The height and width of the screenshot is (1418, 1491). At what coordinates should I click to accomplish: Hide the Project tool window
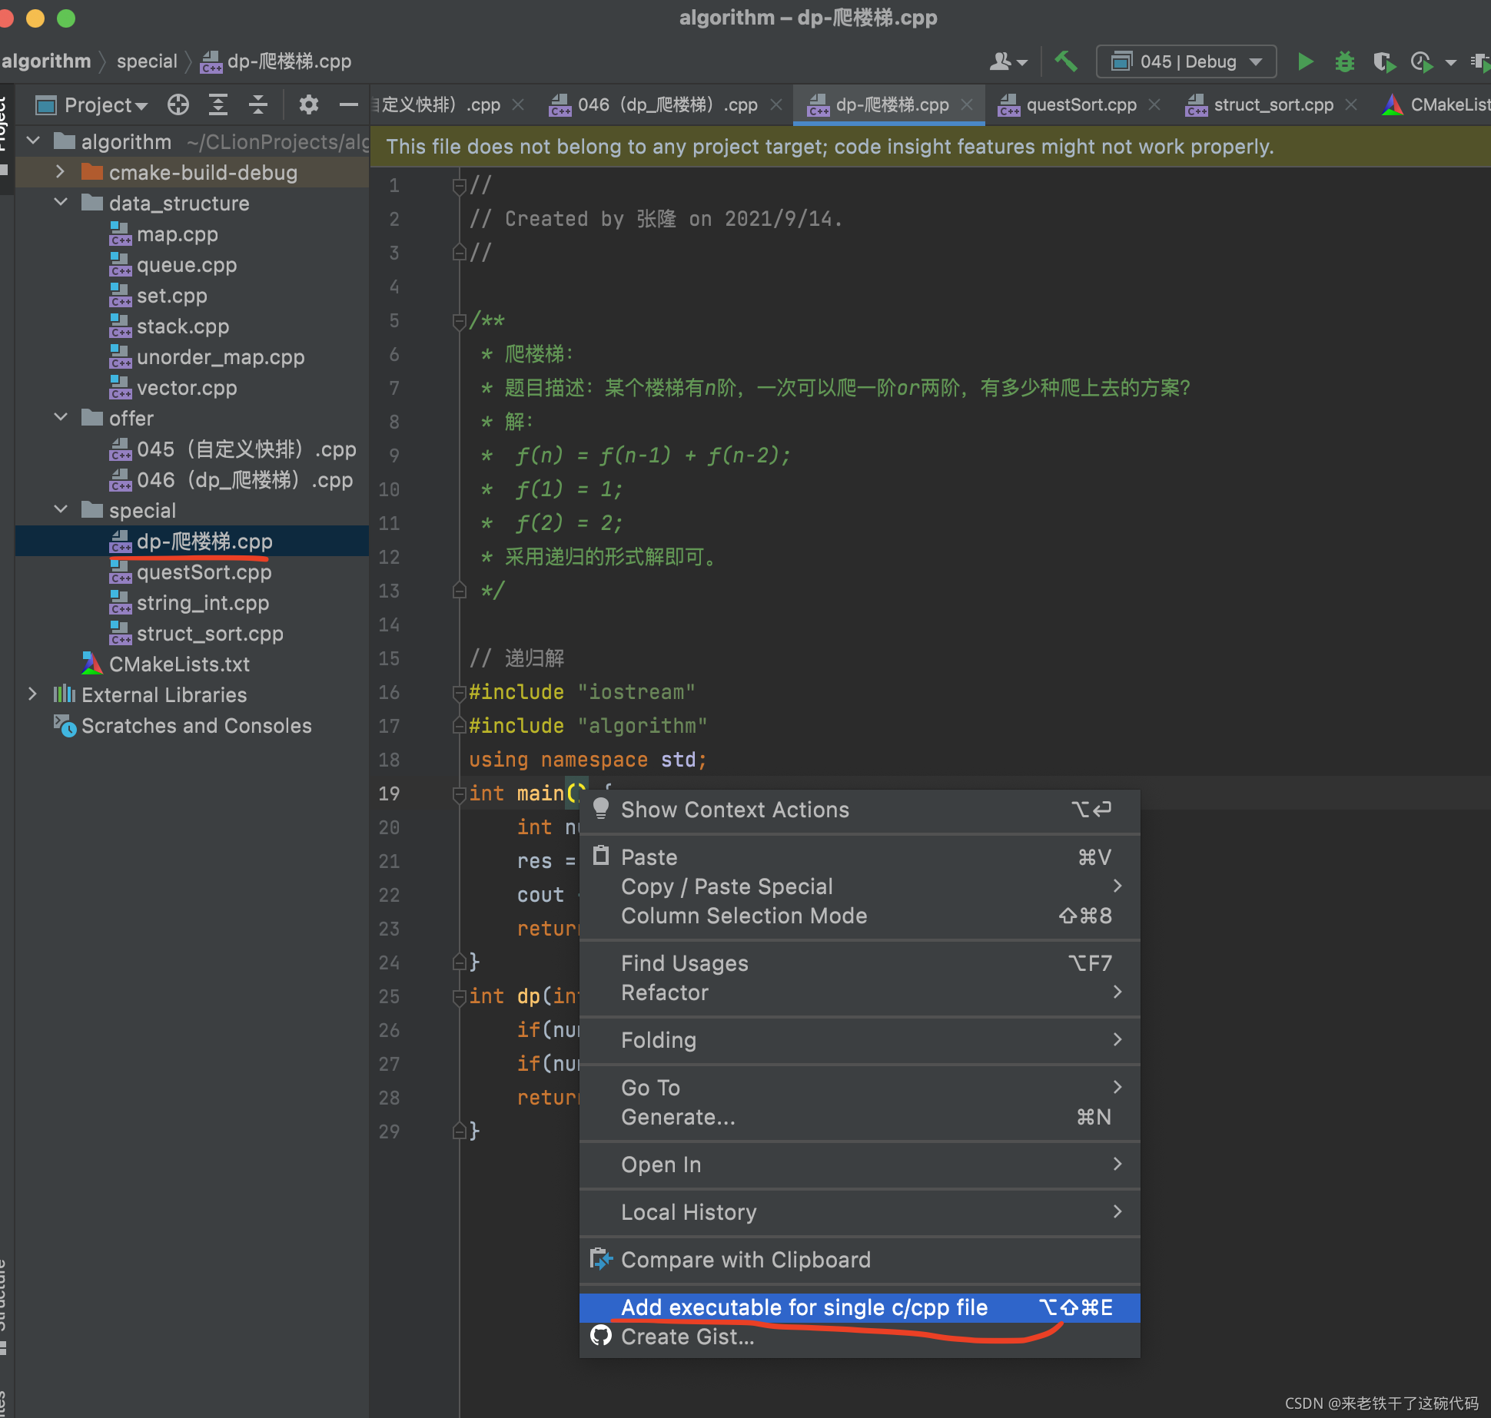(349, 104)
